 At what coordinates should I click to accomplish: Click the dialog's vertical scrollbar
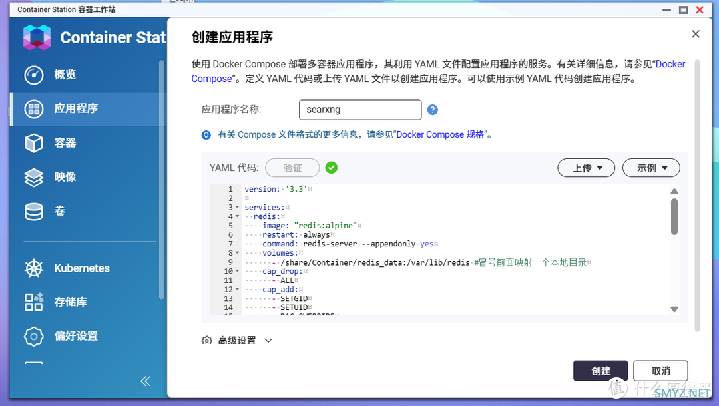point(698,196)
